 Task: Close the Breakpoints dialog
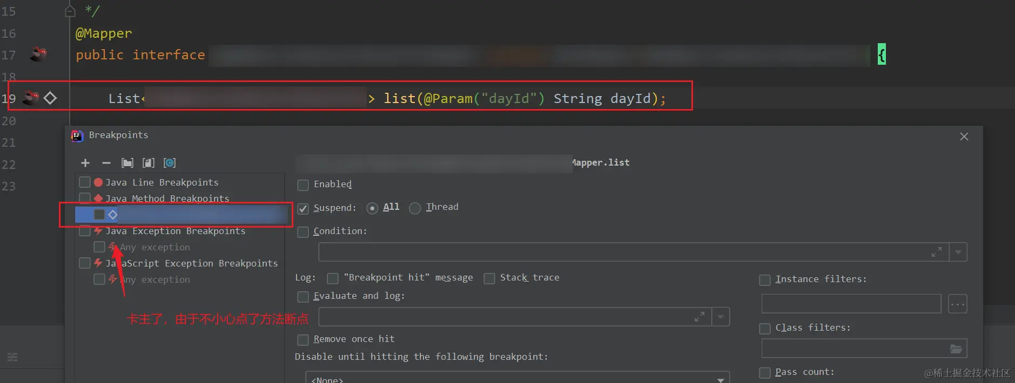964,136
